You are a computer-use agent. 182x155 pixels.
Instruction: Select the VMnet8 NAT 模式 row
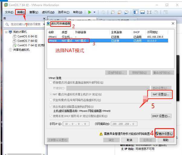click(x=108, y=41)
